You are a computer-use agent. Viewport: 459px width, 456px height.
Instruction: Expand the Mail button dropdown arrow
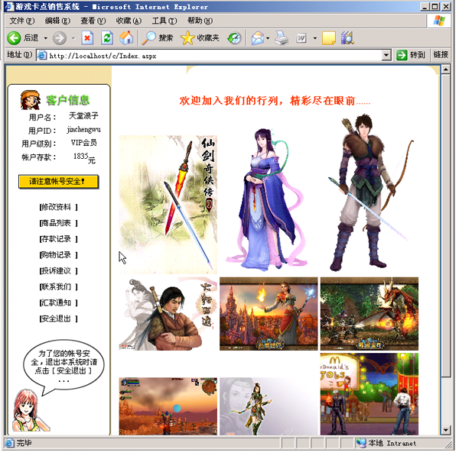pyautogui.click(x=268, y=38)
